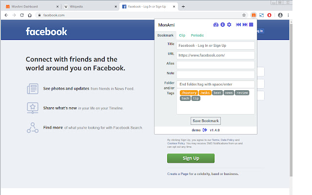Click the v1.4.0 version text
This screenshot has height=195, width=312.
214,130
